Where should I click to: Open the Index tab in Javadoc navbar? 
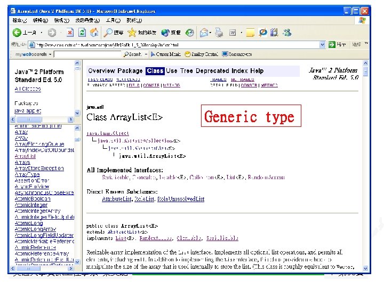tap(239, 71)
